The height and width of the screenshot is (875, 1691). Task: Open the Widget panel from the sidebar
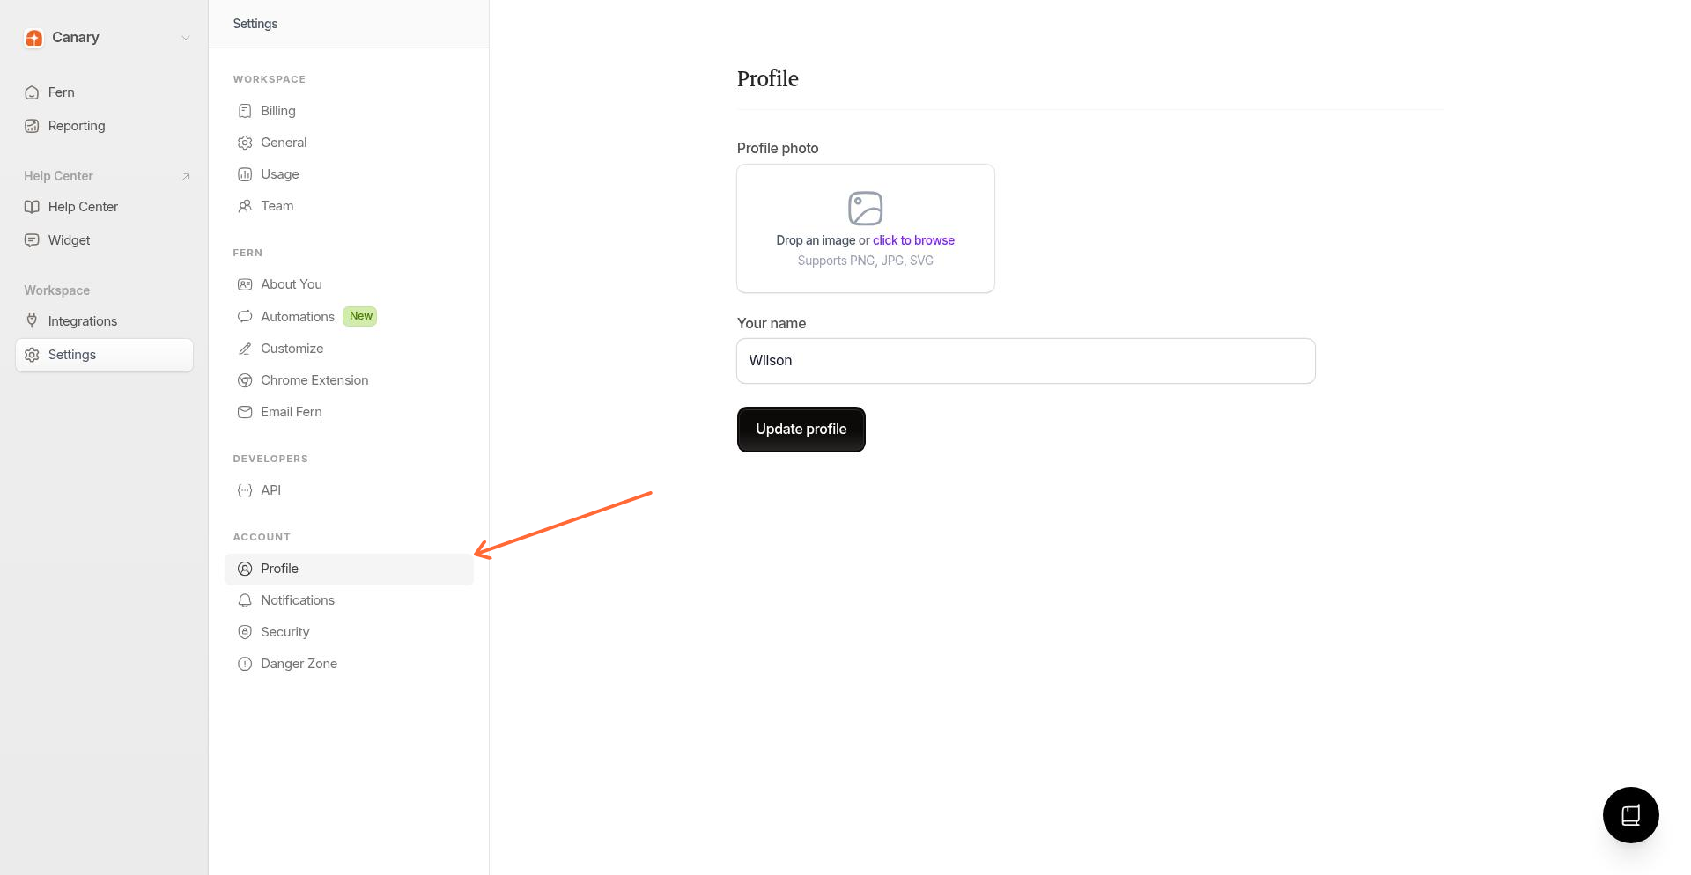tap(69, 239)
